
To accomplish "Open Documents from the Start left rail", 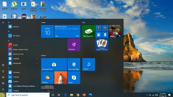I will tap(3, 71).
